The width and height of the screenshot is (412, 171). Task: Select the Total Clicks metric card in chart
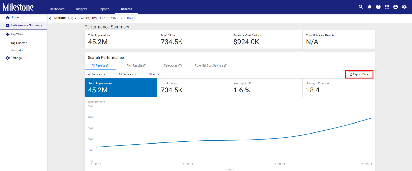[193, 88]
